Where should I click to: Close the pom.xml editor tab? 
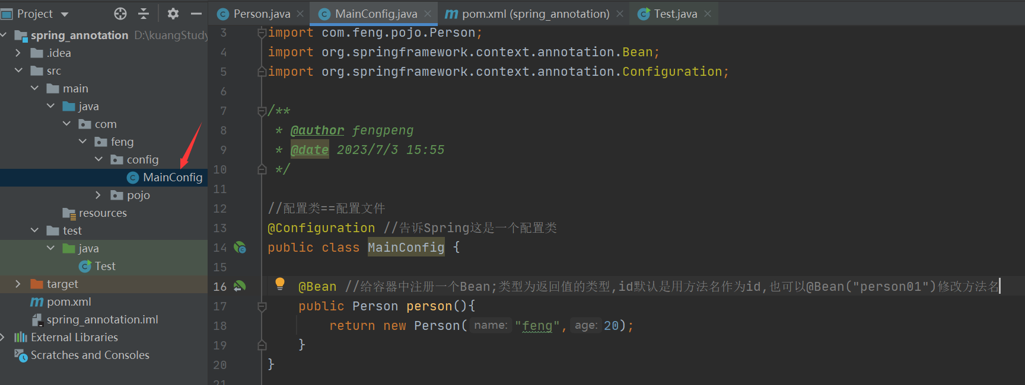pos(620,14)
